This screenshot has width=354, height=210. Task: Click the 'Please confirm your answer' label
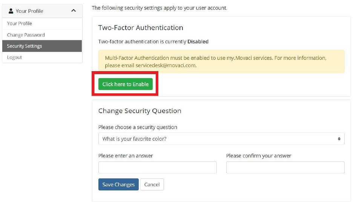[259, 155]
